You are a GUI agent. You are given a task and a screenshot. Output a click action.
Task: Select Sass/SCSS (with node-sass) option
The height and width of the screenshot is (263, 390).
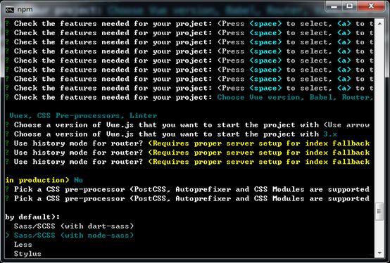(74, 236)
